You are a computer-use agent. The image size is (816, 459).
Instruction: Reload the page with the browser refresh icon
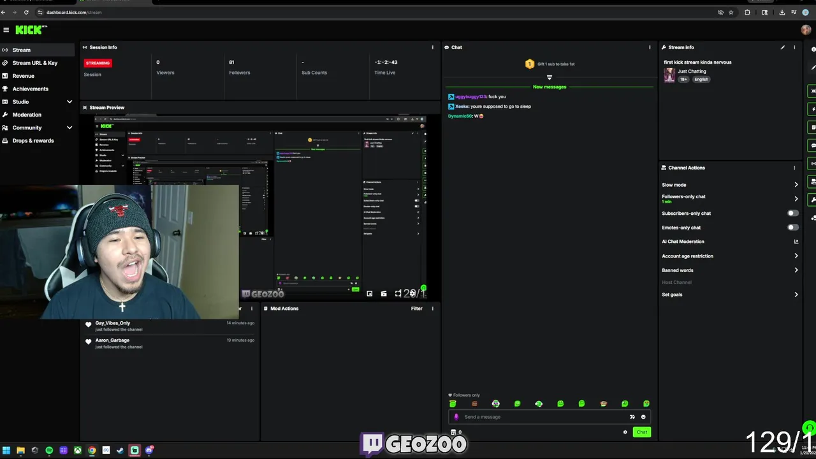[26, 12]
